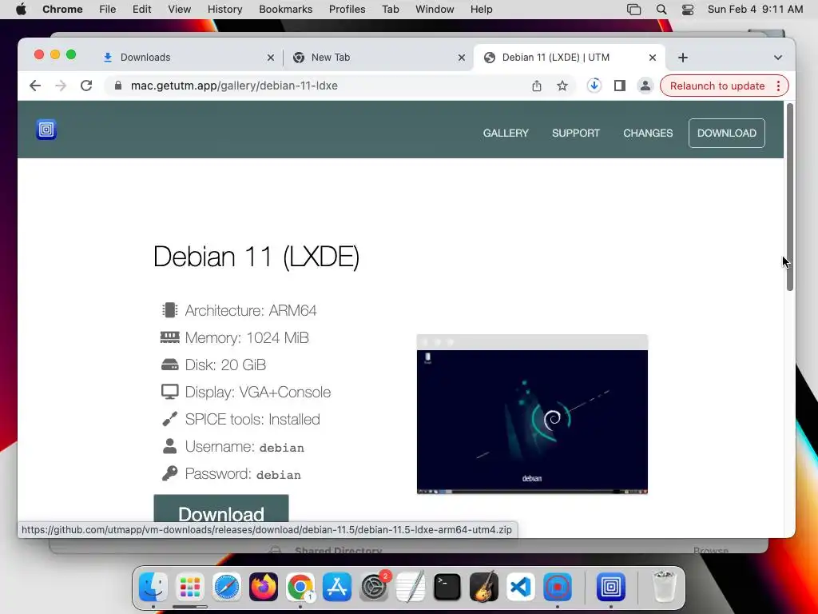Click 'Display: VGA+Console' text
818x614 pixels.
point(258,392)
